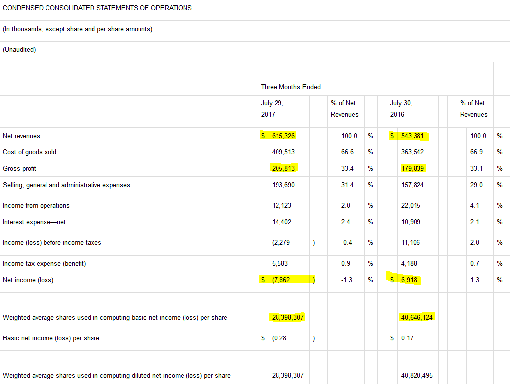Select the diluted shares value 40,820,495
This screenshot has height=384, width=510.
(417, 375)
